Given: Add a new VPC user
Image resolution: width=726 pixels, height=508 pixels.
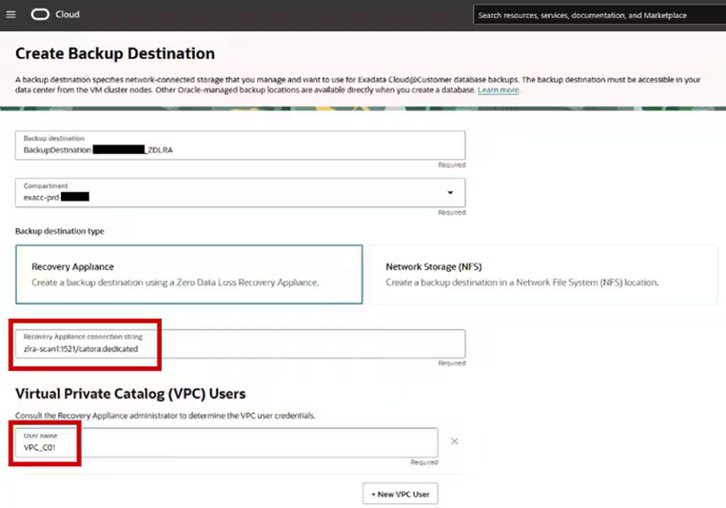Looking at the screenshot, I should (x=400, y=494).
